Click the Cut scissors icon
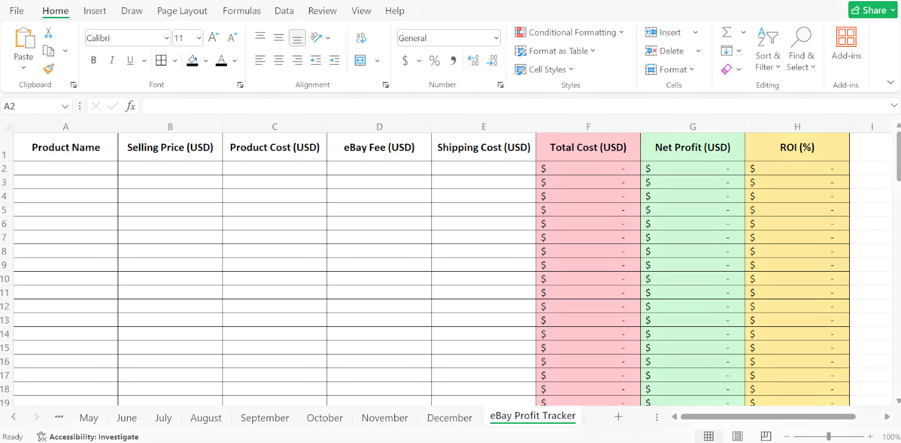 pyautogui.click(x=48, y=33)
